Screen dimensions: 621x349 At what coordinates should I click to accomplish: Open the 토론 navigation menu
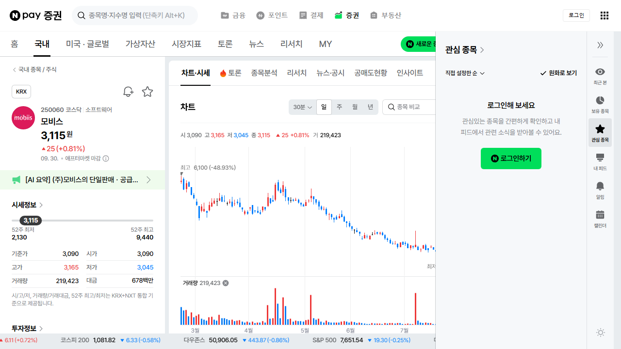(225, 44)
